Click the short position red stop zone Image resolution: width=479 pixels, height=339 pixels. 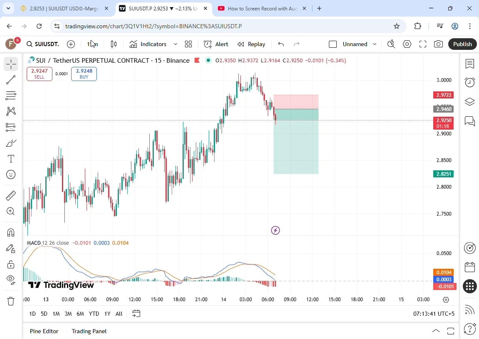pos(296,102)
